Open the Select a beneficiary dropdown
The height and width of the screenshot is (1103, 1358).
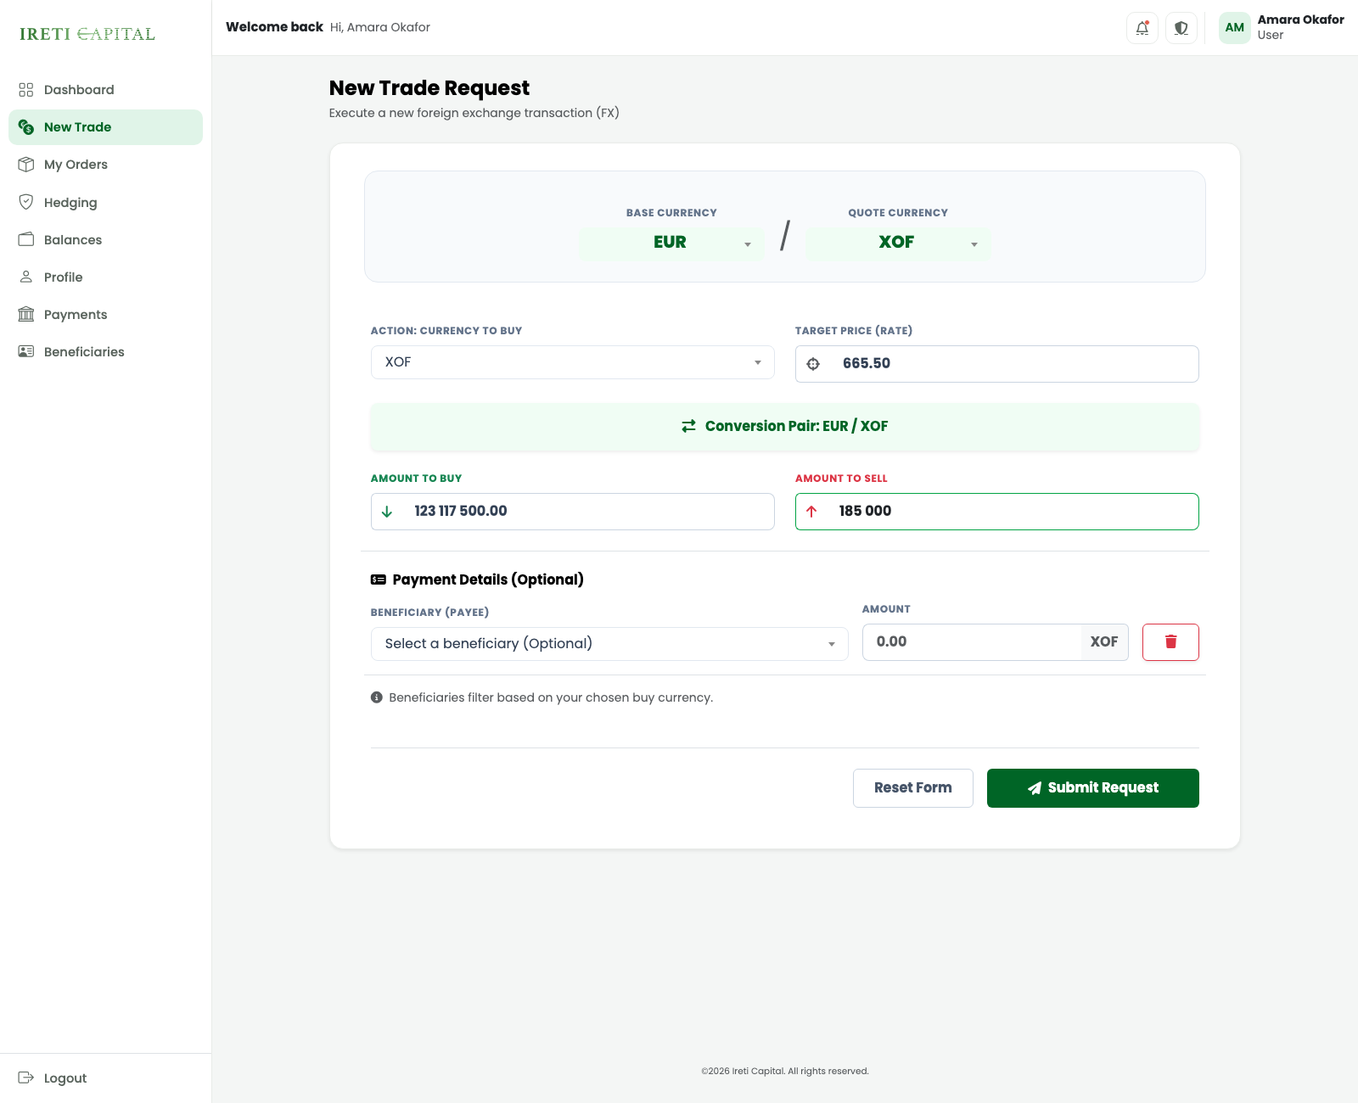[x=609, y=644]
